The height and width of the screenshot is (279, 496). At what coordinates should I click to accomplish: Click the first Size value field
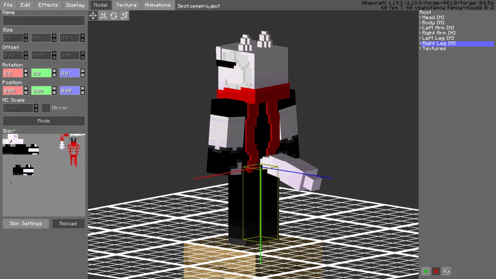[13, 38]
